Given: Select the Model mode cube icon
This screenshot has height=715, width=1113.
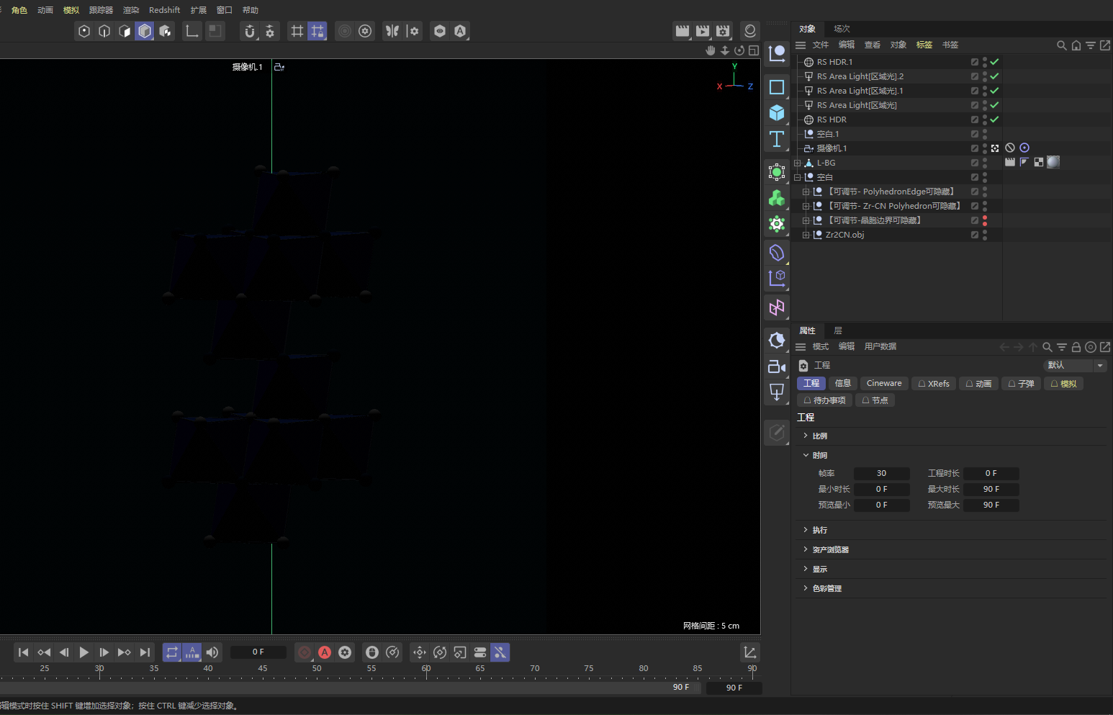Looking at the screenshot, I should click(145, 31).
